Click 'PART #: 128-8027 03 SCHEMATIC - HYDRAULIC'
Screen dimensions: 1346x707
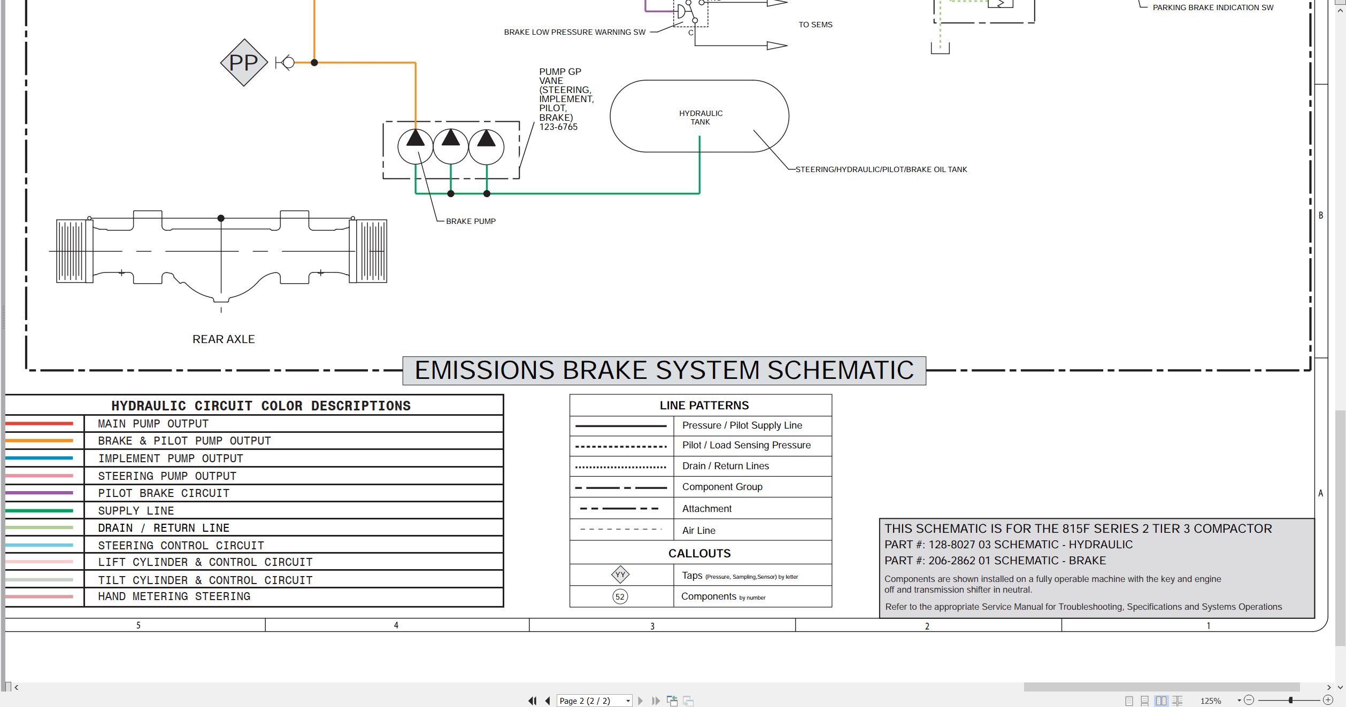click(1009, 545)
